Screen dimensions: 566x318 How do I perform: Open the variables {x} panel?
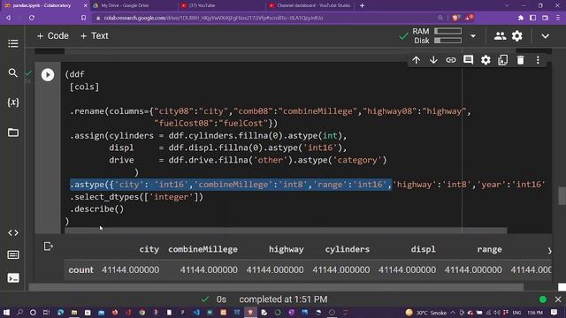(x=13, y=102)
